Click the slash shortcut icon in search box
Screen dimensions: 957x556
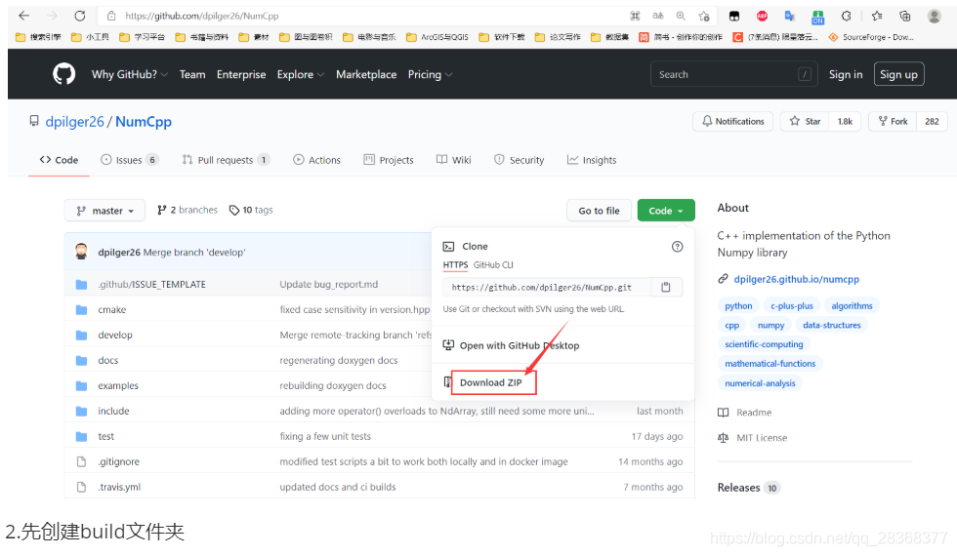(805, 74)
